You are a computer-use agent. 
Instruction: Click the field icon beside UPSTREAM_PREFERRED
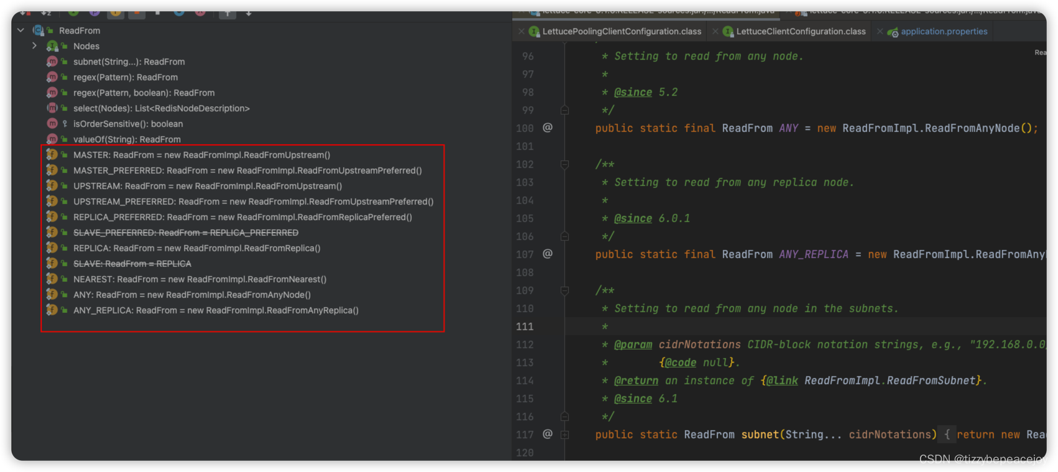pyautogui.click(x=52, y=201)
